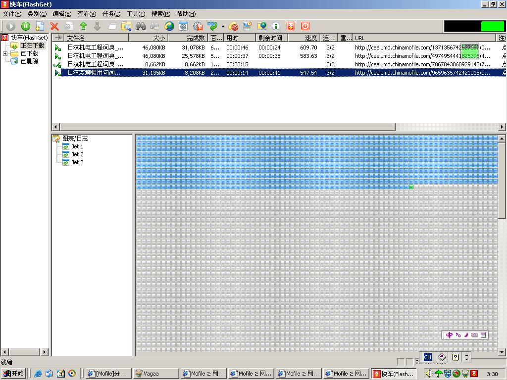The image size is (507, 380).
Task: Select the 日汉双解惯用句词 download row
Action: pyautogui.click(x=279, y=73)
